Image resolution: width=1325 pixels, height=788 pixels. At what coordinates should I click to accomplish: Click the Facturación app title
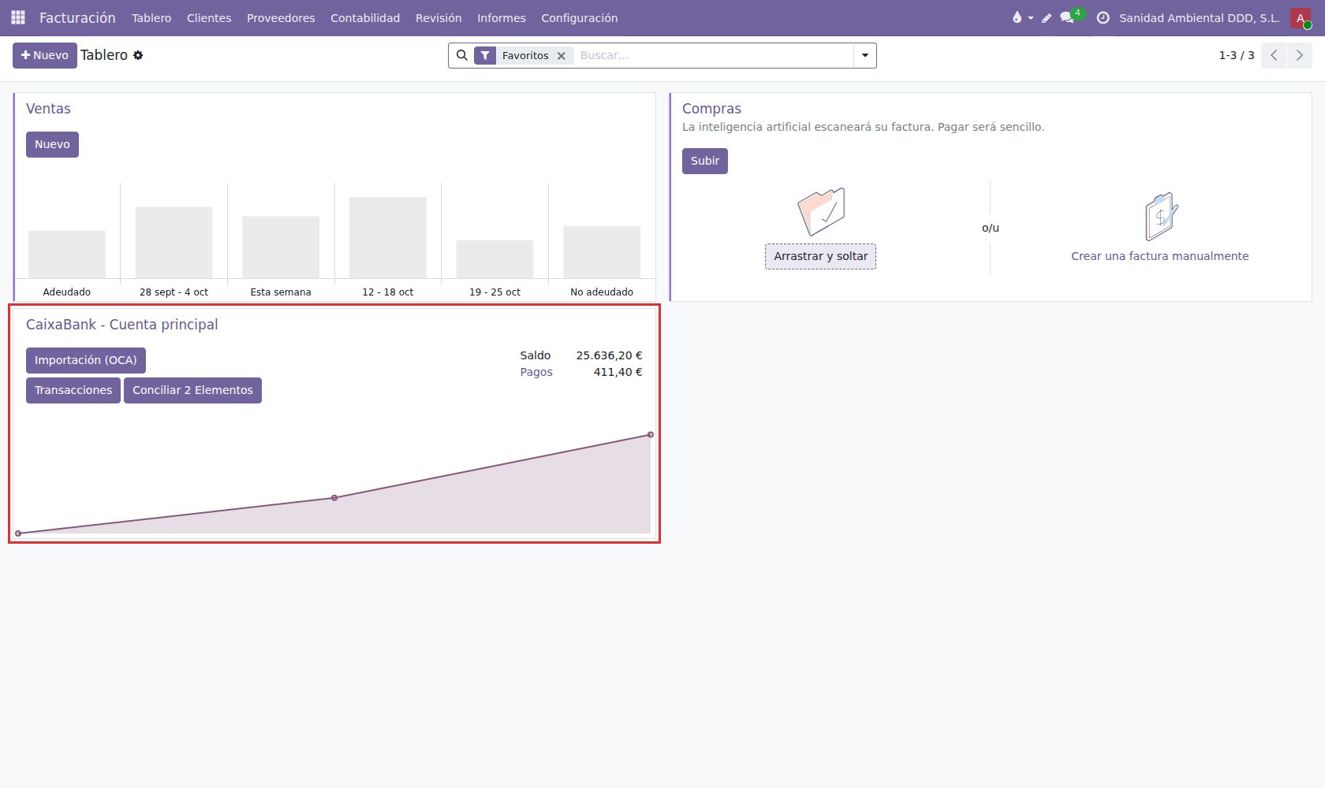coord(77,17)
